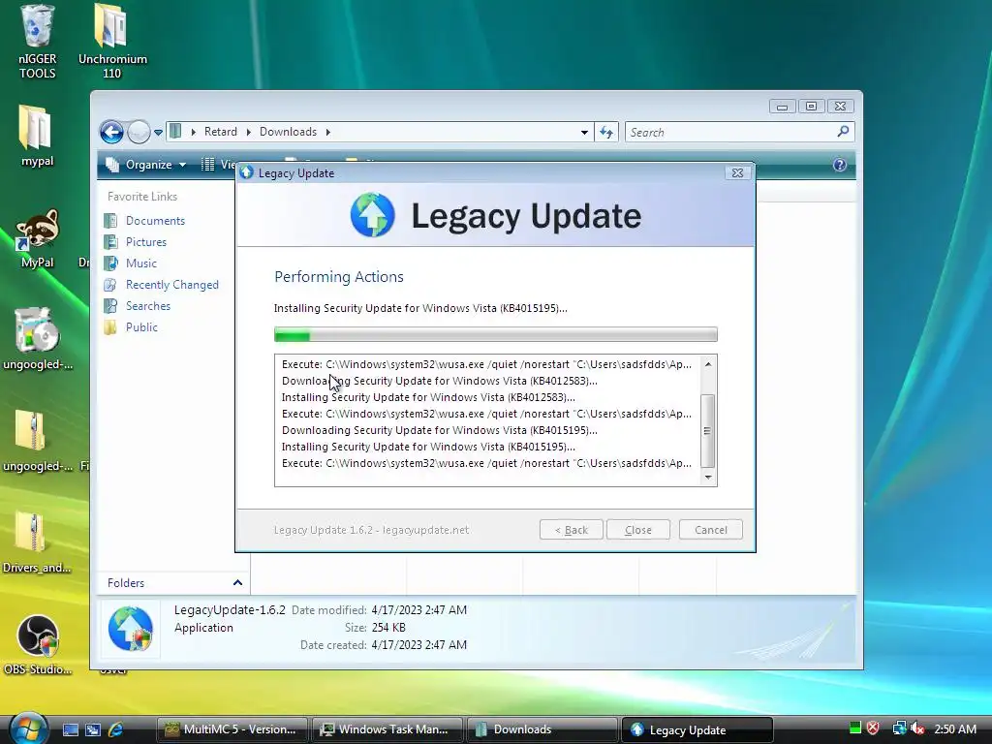This screenshot has height=744, width=992.
Task: Switch to Legacy Update taskbar button
Action: pyautogui.click(x=697, y=729)
